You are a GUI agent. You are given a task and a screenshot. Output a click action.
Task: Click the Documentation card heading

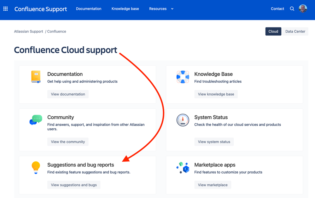coord(65,74)
